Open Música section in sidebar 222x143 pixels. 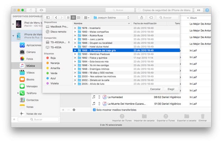[x=31, y=65]
